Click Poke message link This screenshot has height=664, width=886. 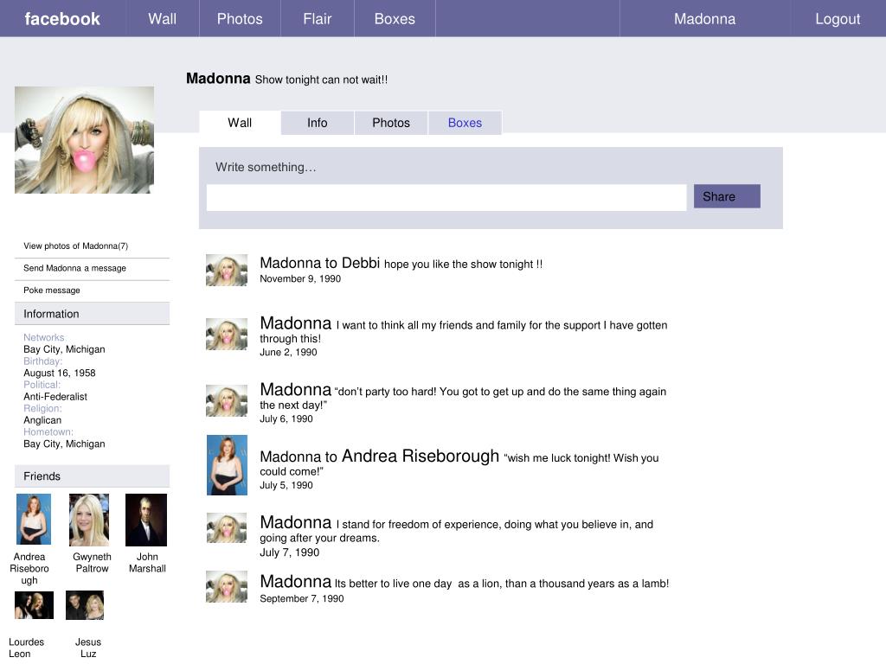tap(51, 290)
